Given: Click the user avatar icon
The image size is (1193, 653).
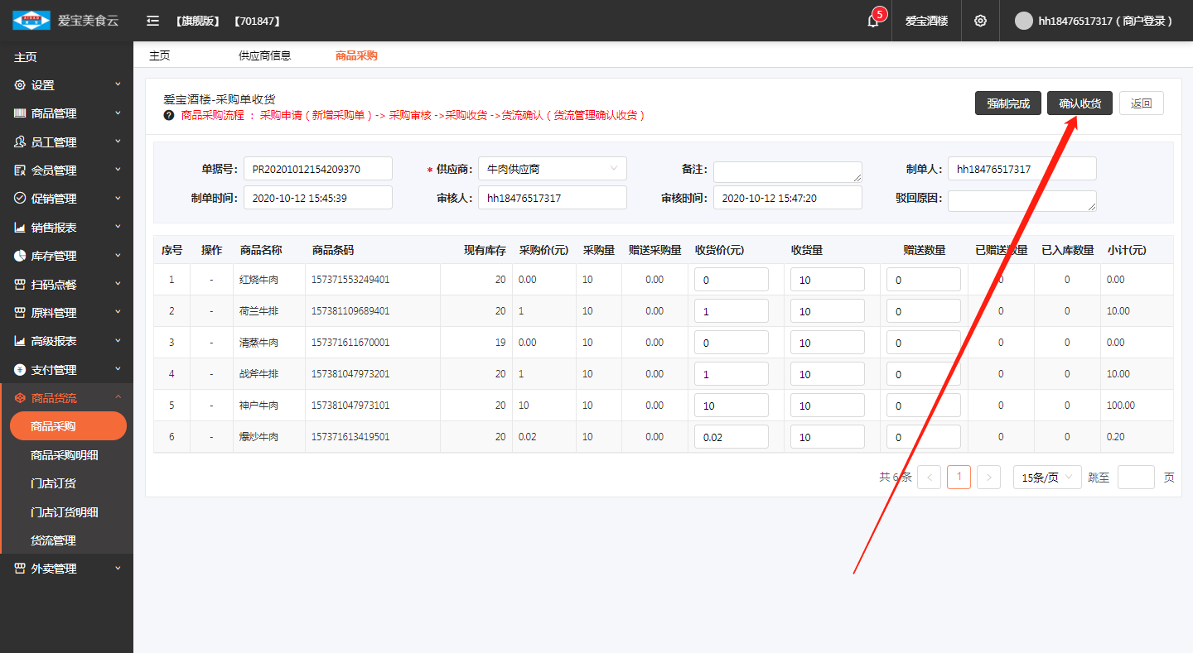Looking at the screenshot, I should (1024, 21).
